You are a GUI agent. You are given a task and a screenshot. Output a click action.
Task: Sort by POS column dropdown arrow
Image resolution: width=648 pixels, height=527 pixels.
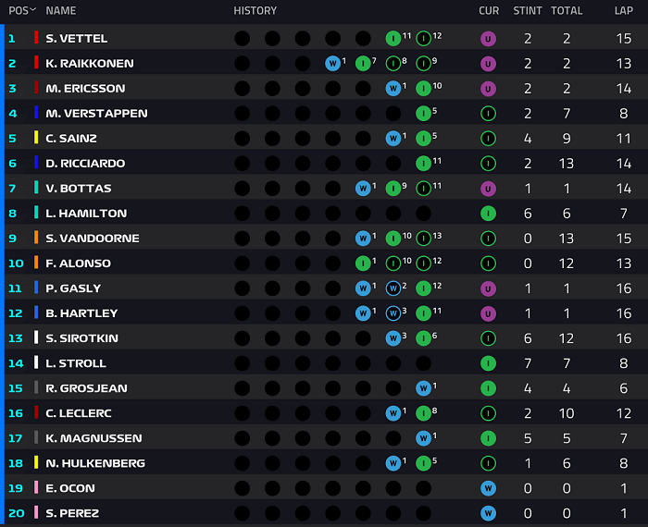click(32, 9)
